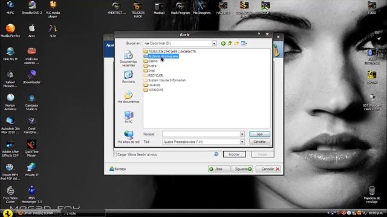Switch to Driver Intel taskbar window
Viewport: 387px width, 217px height.
(39, 213)
